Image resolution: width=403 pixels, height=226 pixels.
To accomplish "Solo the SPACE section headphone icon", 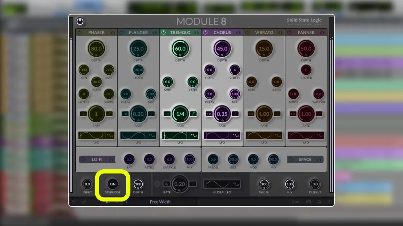I will pyautogui.click(x=319, y=159).
